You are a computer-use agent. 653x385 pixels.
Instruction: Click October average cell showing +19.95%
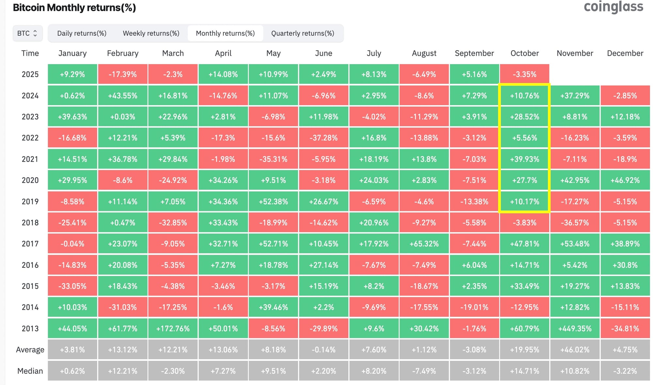click(524, 350)
